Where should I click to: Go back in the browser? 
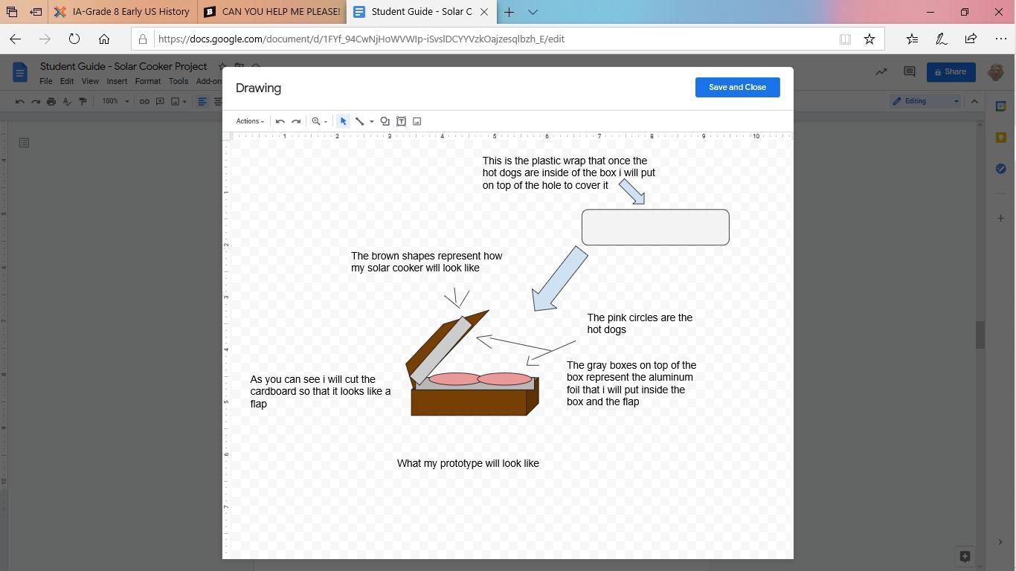pos(15,39)
